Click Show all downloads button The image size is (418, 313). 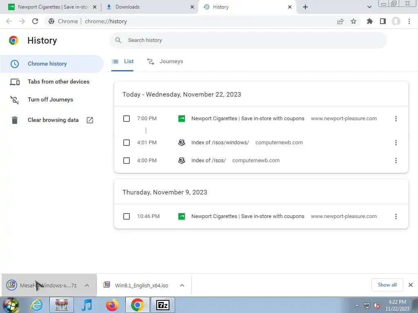coord(387,285)
